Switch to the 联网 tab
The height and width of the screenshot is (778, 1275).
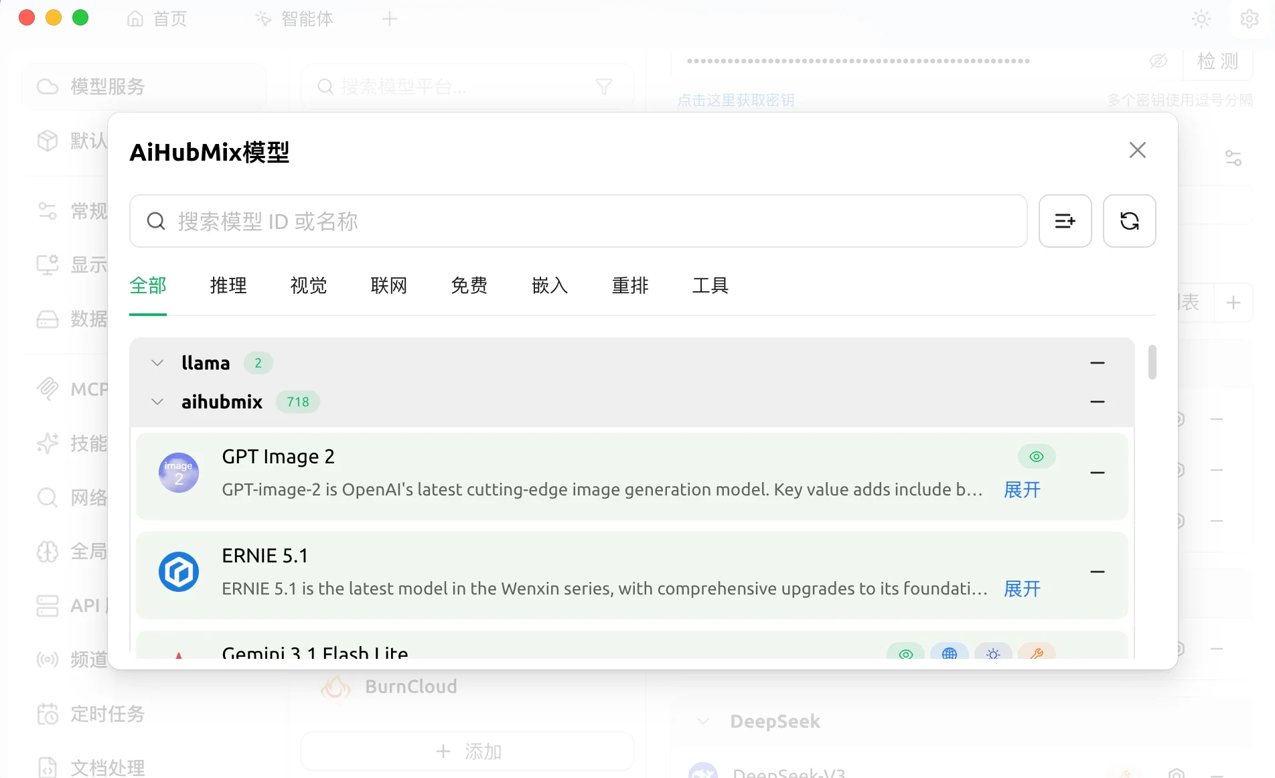(389, 286)
